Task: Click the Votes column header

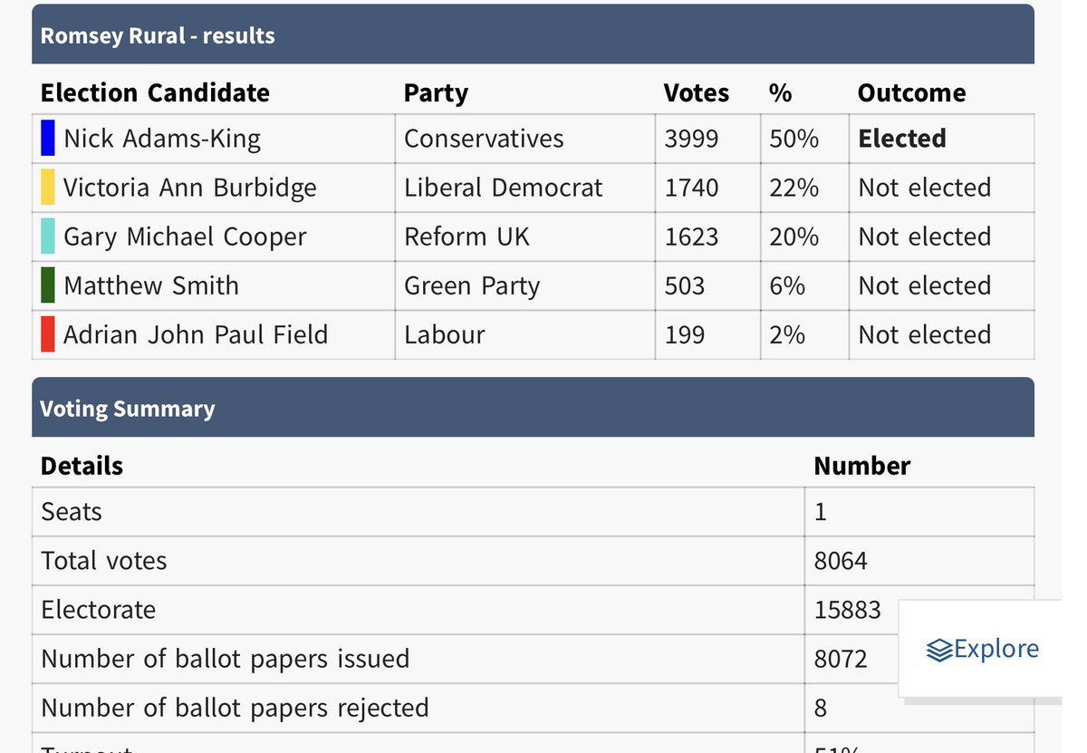Action: tap(696, 93)
